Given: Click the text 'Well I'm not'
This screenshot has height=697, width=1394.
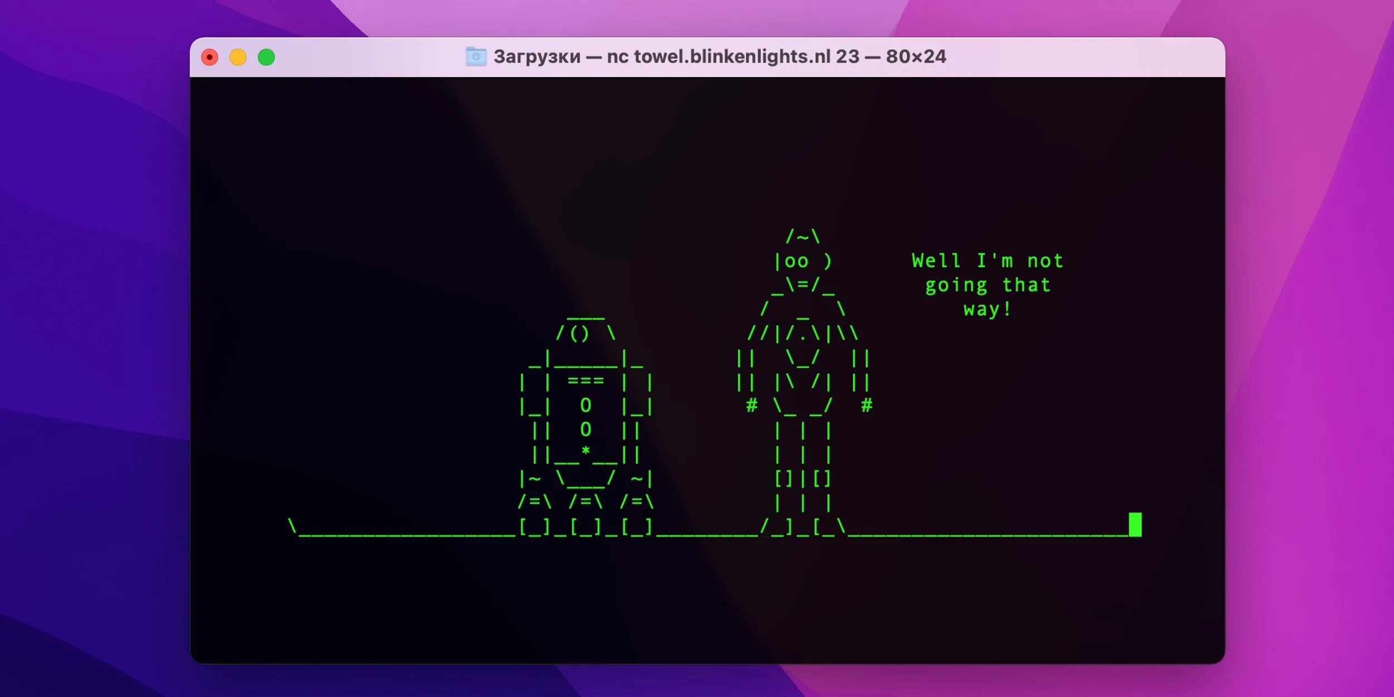Looking at the screenshot, I should (988, 261).
